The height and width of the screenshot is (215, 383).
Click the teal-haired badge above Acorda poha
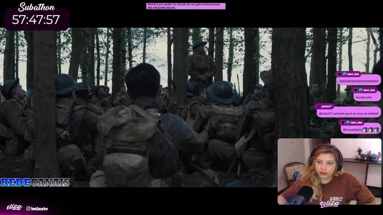click(360, 90)
